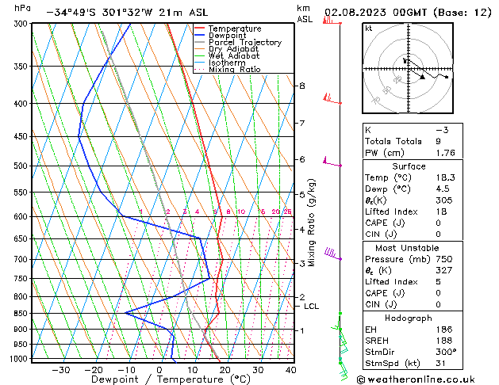Image resolution: width=499 pixels, height=385 pixels.
Task: Click the 500 hPa pressure axis label
Action: [21, 166]
